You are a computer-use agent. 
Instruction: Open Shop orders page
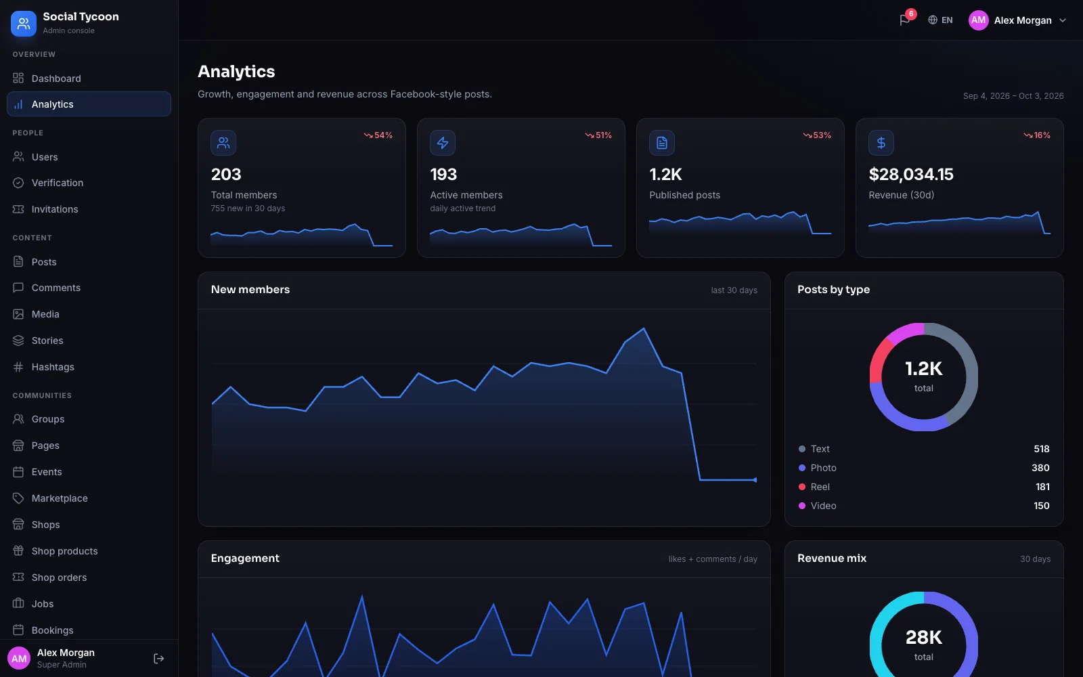click(89, 577)
